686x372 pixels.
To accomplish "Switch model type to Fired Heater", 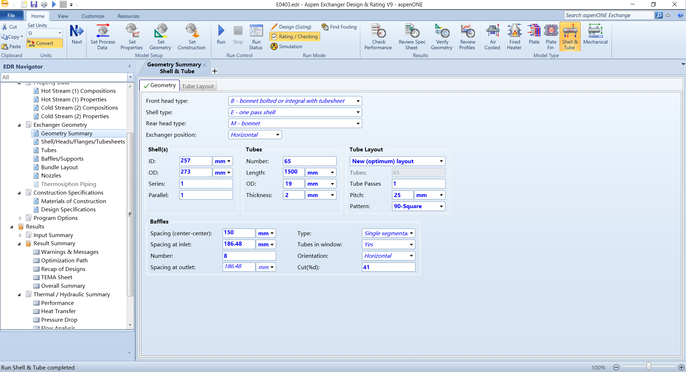I will (x=514, y=37).
